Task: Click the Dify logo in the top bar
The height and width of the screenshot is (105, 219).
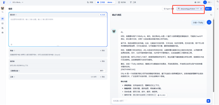Action: 4,2
